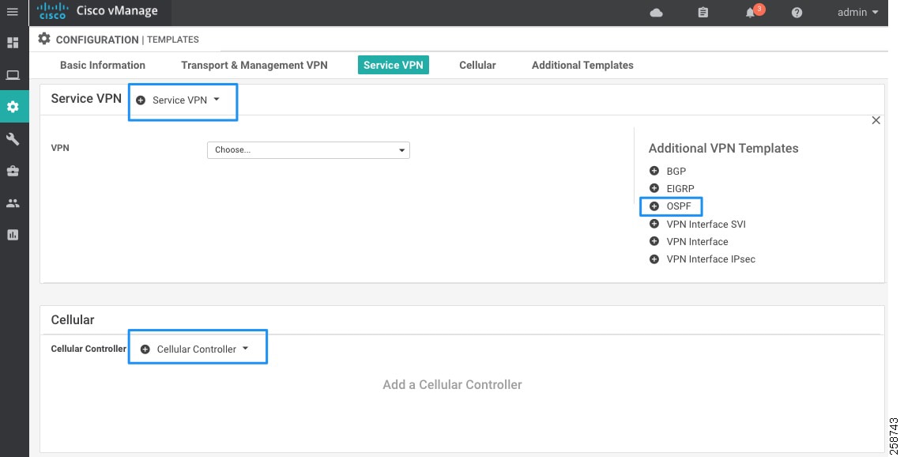This screenshot has height=457, width=904.
Task: Click the plus icon next to VPN Interface IPsec
Action: pyautogui.click(x=654, y=259)
